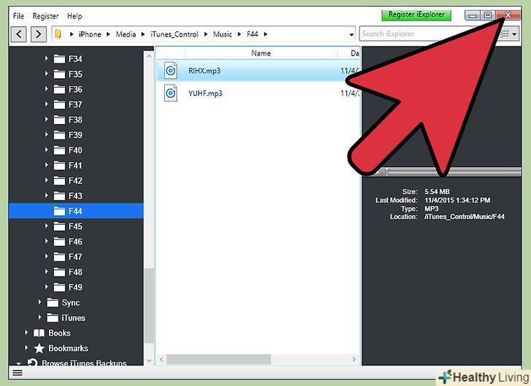Click the arrow after iPhone in breadcrumb

point(108,34)
